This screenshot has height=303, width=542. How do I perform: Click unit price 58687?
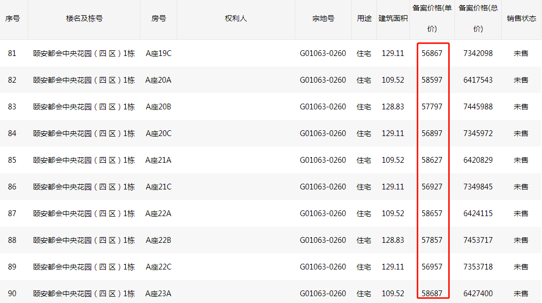pyautogui.click(x=432, y=294)
